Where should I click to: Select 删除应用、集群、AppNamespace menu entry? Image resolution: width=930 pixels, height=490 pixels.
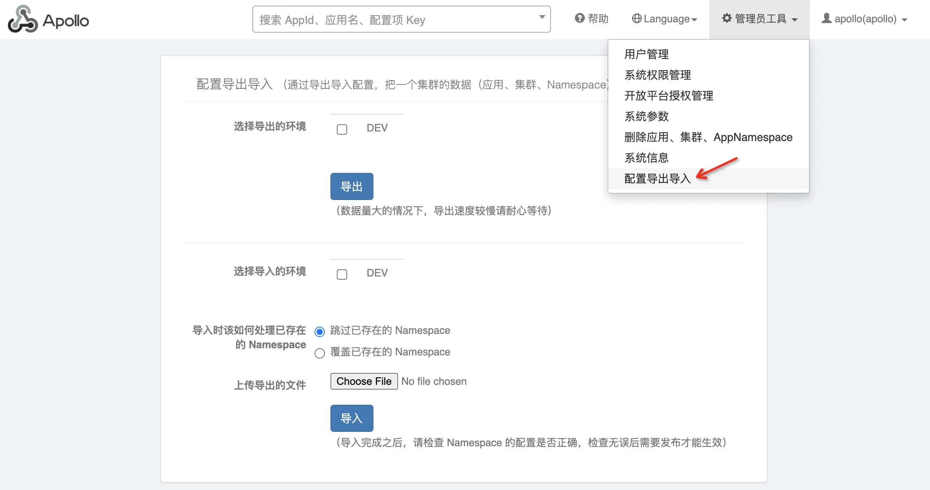coord(709,137)
